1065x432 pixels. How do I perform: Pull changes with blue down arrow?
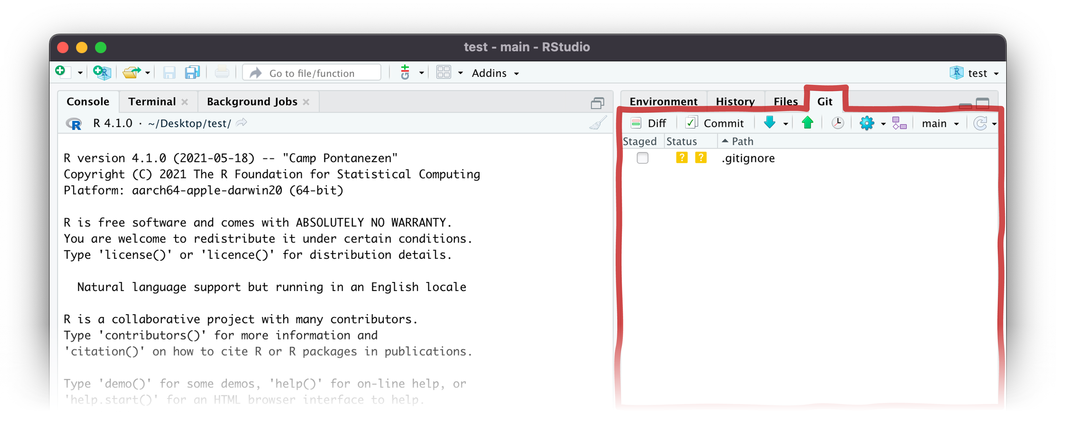pyautogui.click(x=770, y=122)
